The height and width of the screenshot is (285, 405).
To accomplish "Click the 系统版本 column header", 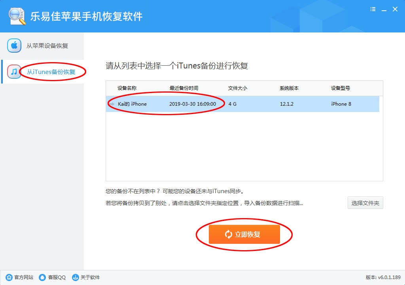I will pyautogui.click(x=289, y=88).
